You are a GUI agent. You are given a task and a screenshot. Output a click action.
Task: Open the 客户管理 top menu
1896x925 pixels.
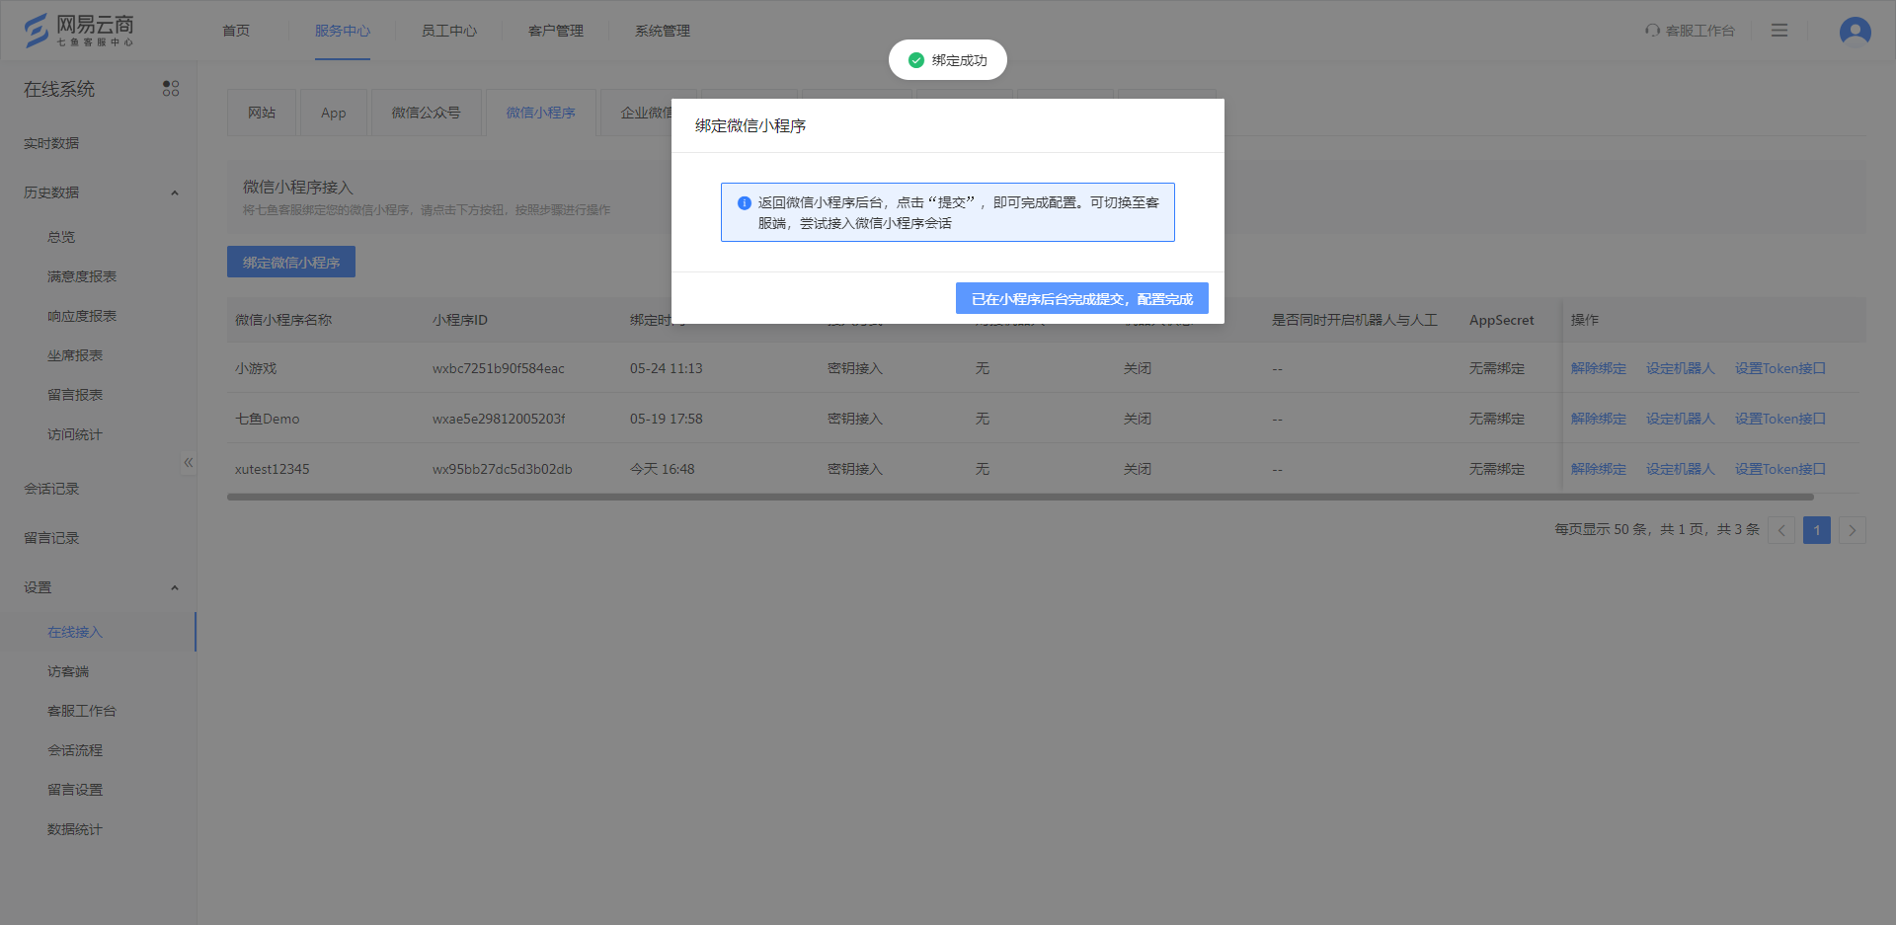pos(556,31)
